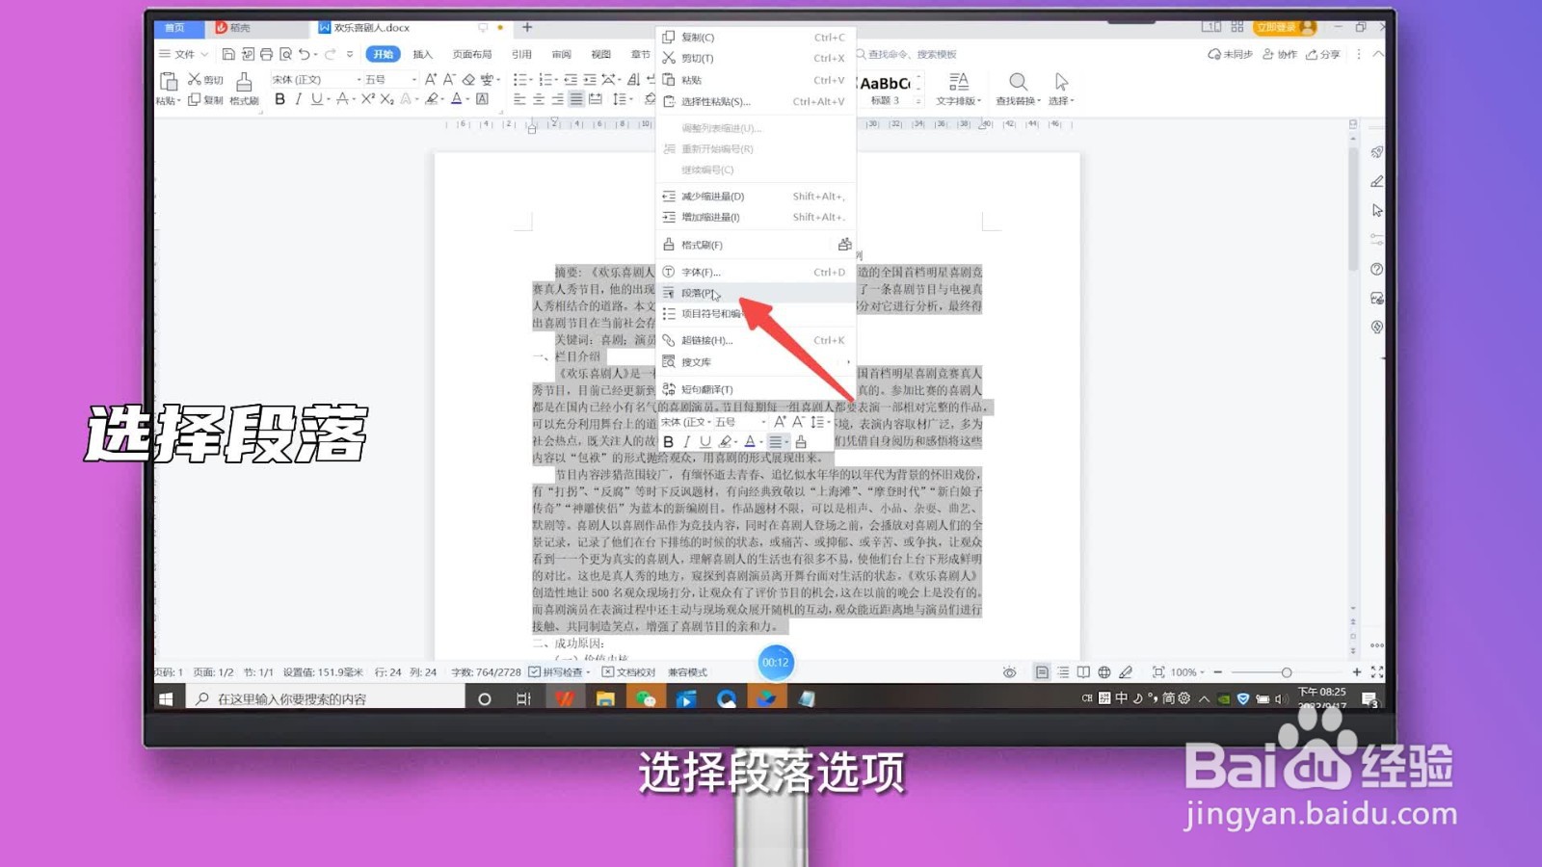Viewport: 1542px width, 867px height.
Task: Open the 查找替换 find magnifier icon
Action: (x=1017, y=82)
